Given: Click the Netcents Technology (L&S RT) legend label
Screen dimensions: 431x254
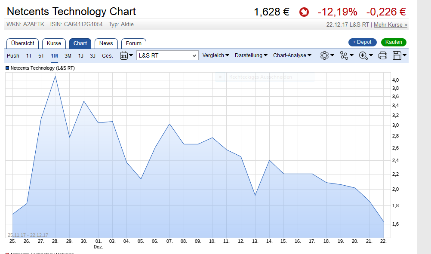Looking at the screenshot, I should (x=43, y=68).
